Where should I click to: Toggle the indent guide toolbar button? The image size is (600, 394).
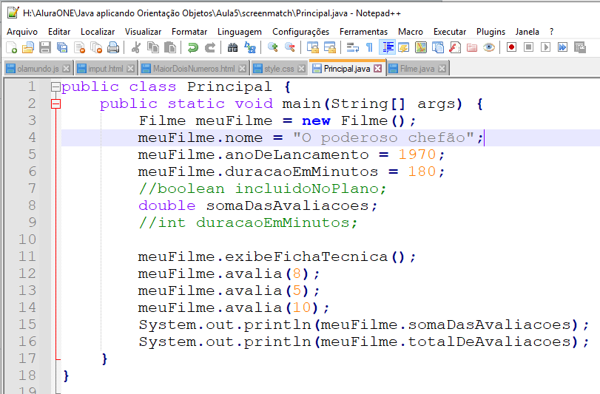click(x=387, y=47)
